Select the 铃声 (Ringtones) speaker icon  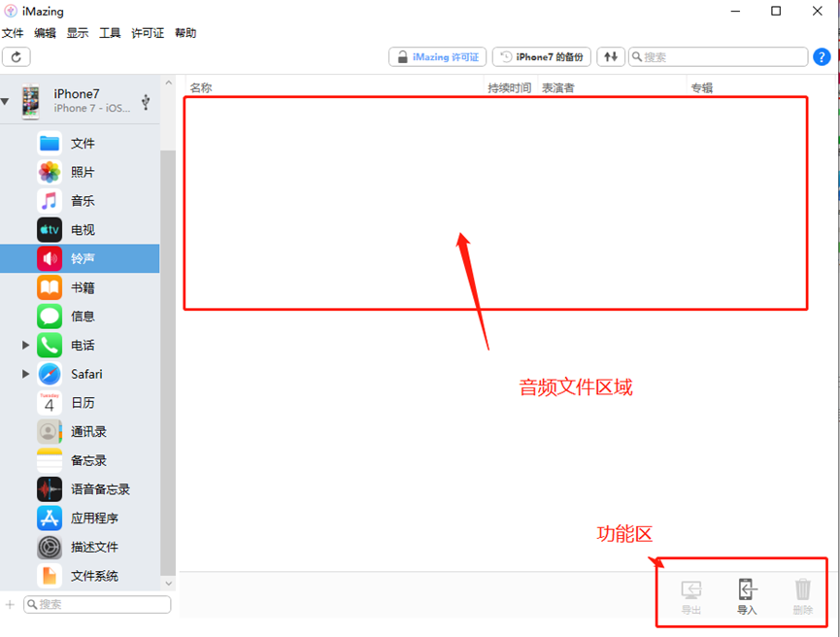[50, 258]
